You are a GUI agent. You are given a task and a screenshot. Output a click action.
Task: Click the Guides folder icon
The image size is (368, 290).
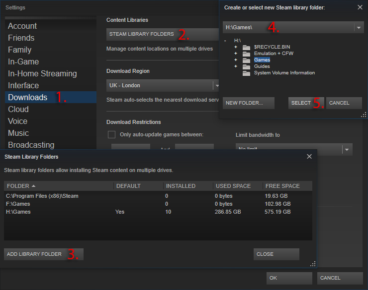(246, 67)
